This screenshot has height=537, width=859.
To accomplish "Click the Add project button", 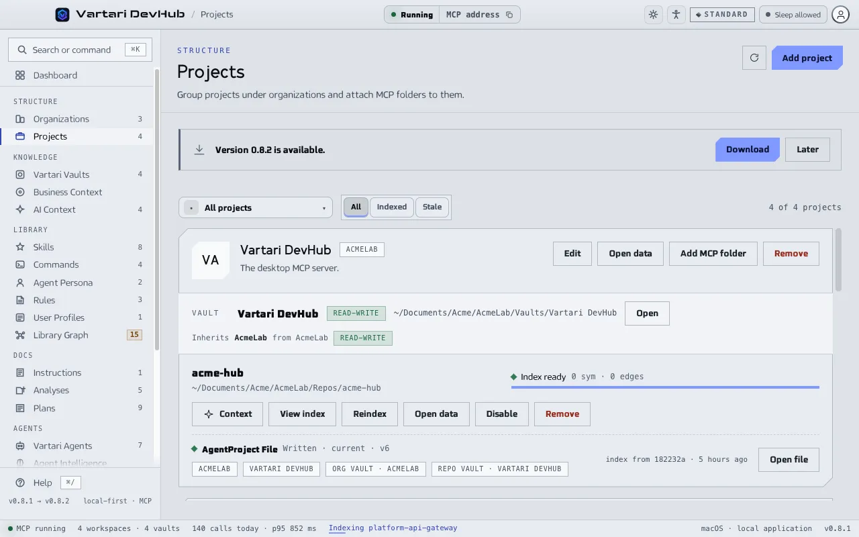I will pyautogui.click(x=807, y=58).
